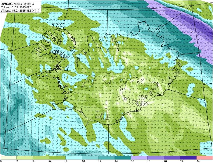The width and height of the screenshot is (213, 163).
Task: Click the legend value '24'
Action: tap(198, 161)
